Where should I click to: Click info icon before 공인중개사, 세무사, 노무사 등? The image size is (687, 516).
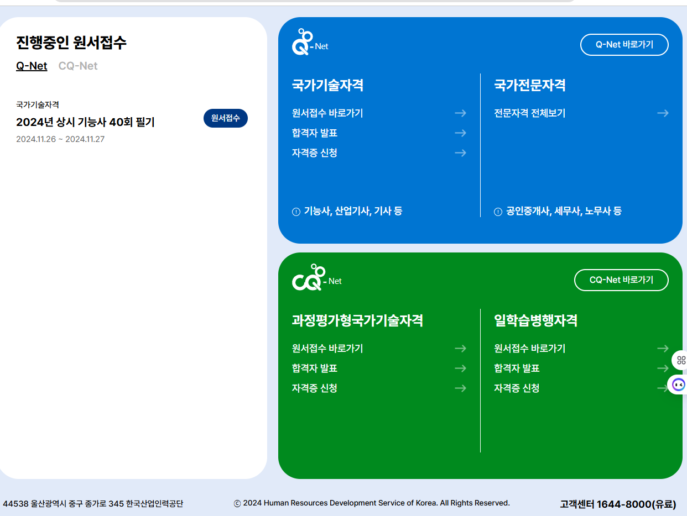[x=498, y=212]
